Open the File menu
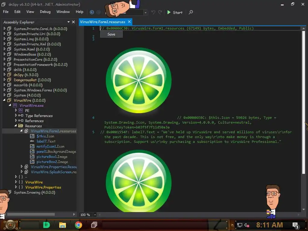 (6, 12)
